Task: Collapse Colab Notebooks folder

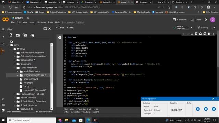Action: coord(14,68)
